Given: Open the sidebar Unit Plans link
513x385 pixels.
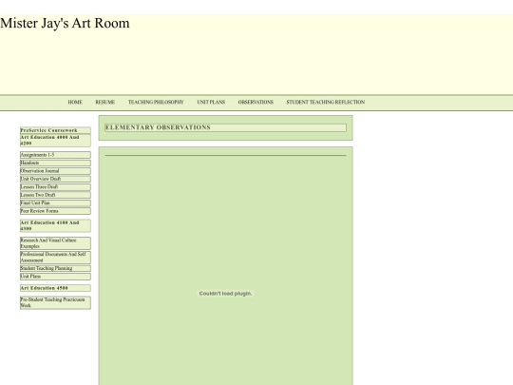Looking at the screenshot, I should click(x=55, y=277).
